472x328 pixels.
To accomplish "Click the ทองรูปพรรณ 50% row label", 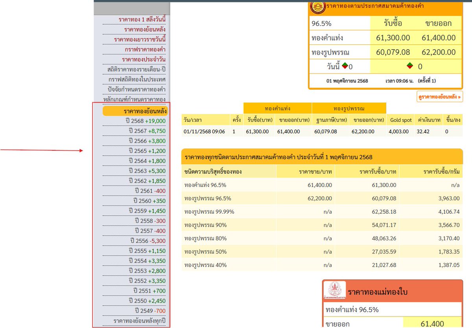I will pyautogui.click(x=205, y=252).
